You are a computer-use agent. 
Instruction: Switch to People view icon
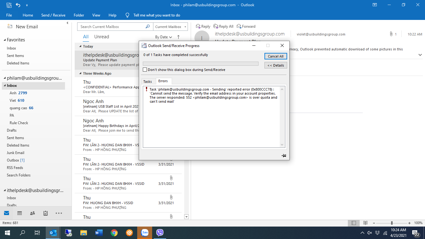32,213
